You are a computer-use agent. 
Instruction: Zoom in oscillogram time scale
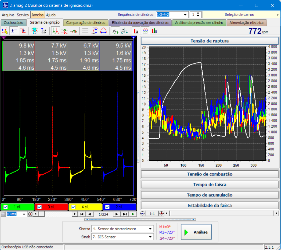click(30, 214)
